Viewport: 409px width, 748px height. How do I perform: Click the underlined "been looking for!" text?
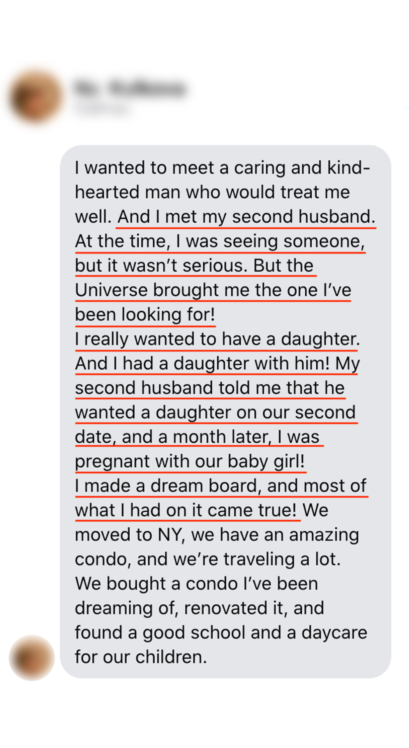coord(145,315)
